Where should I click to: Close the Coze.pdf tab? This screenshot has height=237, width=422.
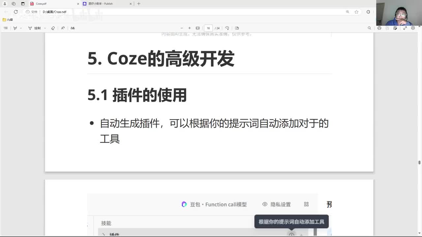pyautogui.click(x=78, y=4)
